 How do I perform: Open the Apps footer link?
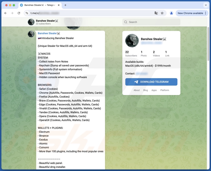(x=154, y=90)
